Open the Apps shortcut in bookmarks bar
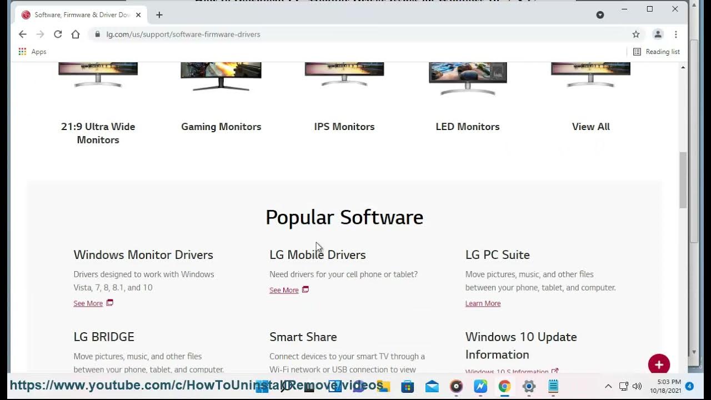This screenshot has width=711, height=400. [x=32, y=52]
